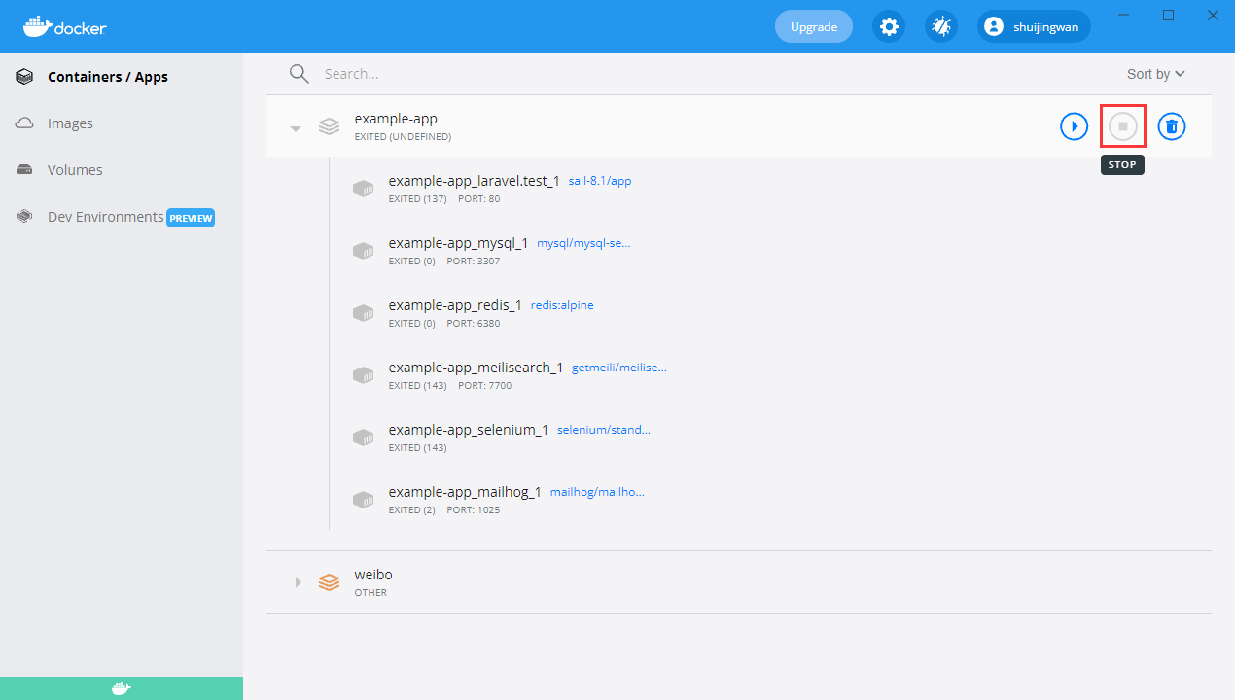Start the example-app container group
Image resolution: width=1235 pixels, height=700 pixels.
(1074, 126)
